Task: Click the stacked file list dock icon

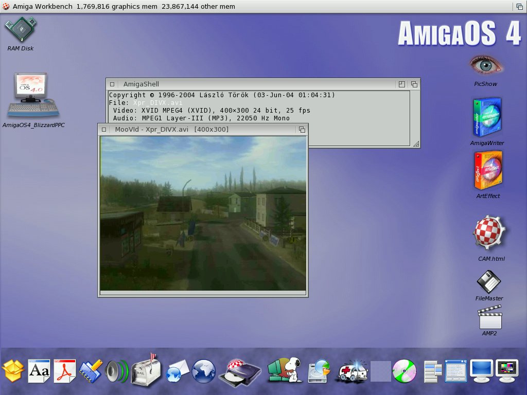Action: pyautogui.click(x=433, y=371)
